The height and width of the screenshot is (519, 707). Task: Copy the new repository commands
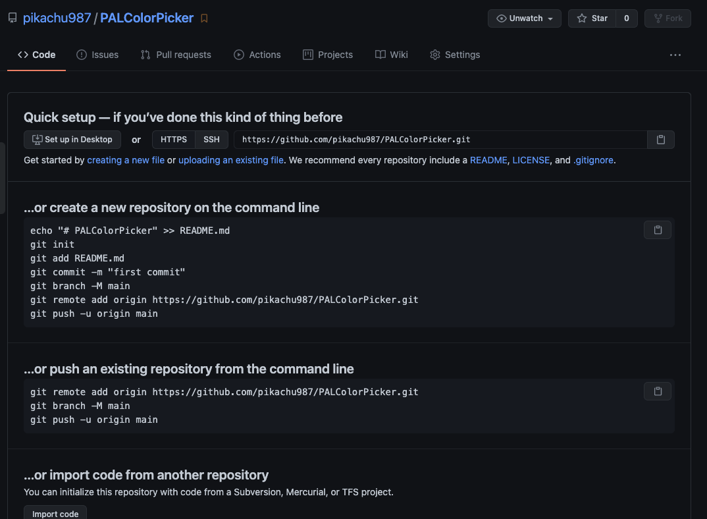(658, 230)
